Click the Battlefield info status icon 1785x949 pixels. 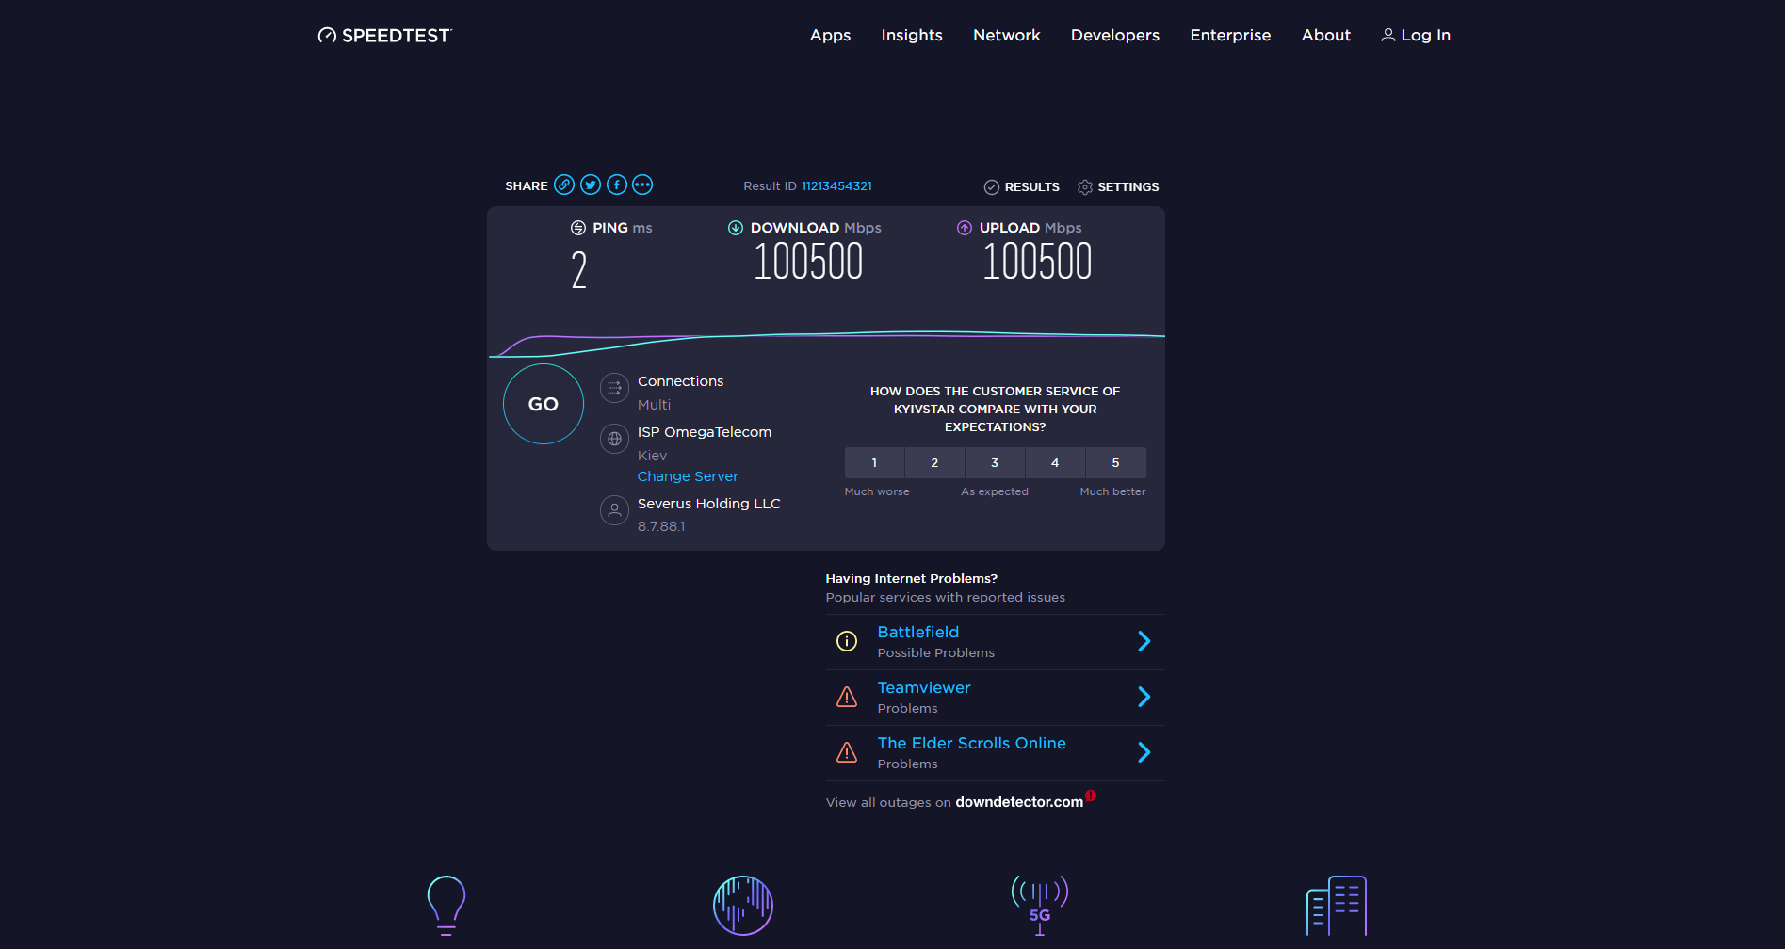847,642
